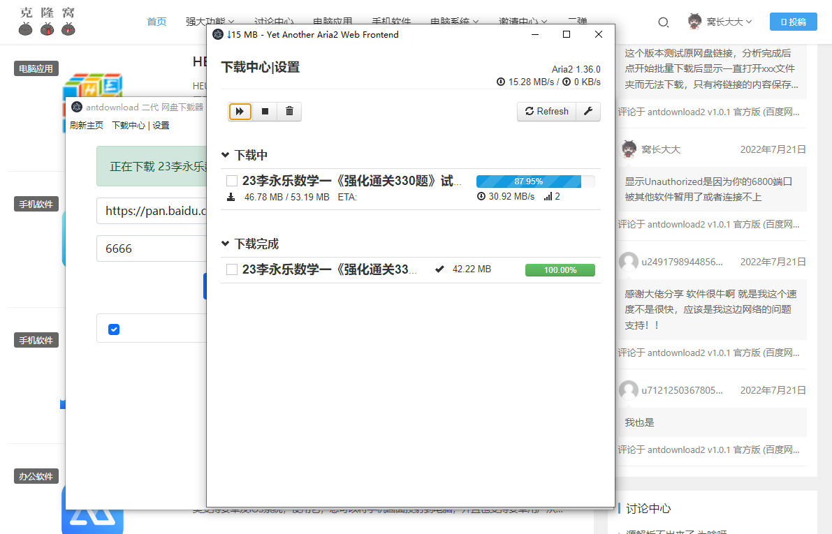Check the completed download's checkbox
This screenshot has width=832, height=534.
[231, 269]
